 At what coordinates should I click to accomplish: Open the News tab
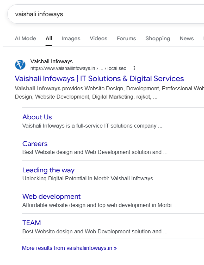point(187,39)
